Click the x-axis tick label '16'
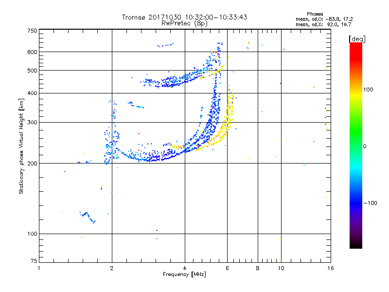 click(331, 268)
